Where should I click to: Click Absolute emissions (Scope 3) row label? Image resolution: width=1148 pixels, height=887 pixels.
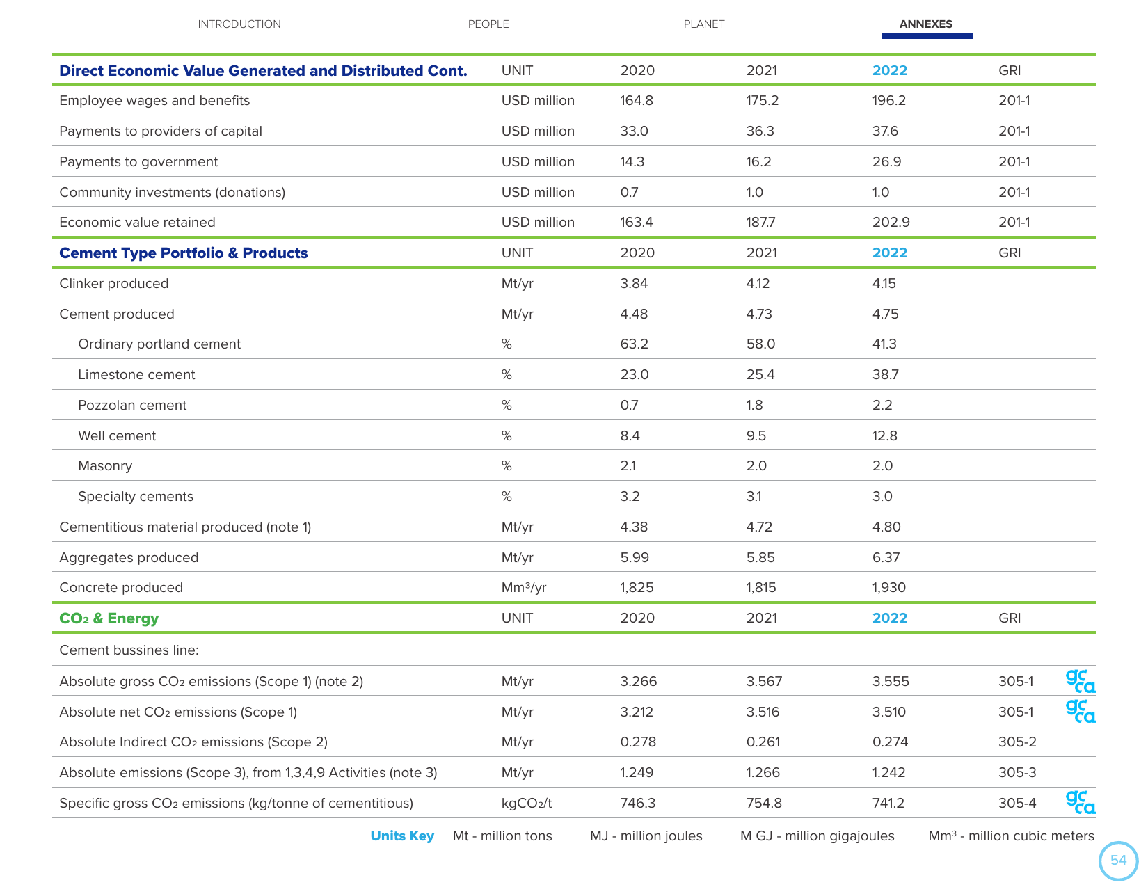(x=248, y=773)
